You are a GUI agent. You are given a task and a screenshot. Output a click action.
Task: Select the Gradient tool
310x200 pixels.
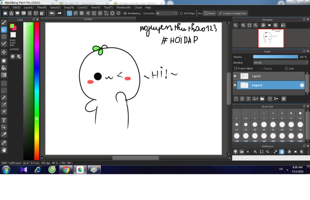[x=4, y=75]
